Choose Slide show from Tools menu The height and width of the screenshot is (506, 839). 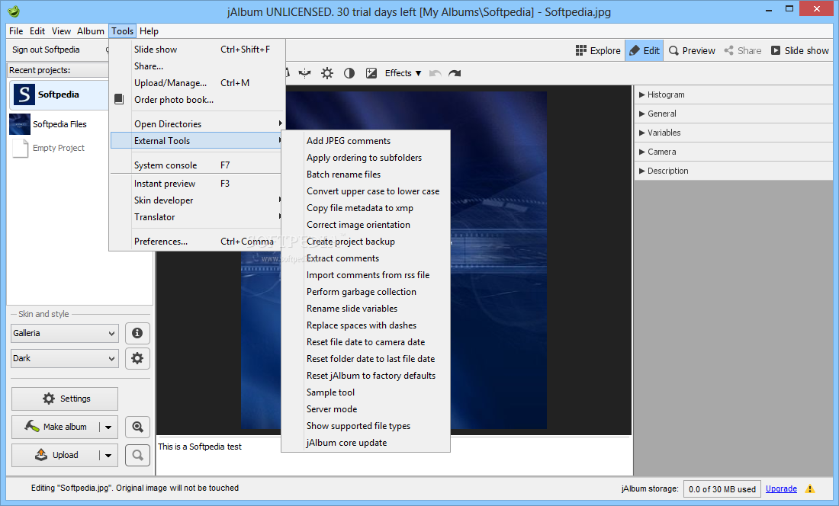pos(197,50)
